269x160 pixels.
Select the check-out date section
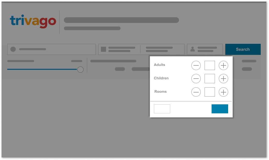[x=159, y=49]
